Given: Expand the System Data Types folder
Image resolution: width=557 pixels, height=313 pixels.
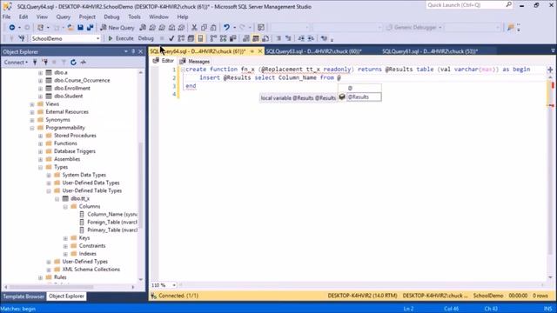Looking at the screenshot, I should click(x=49, y=176).
